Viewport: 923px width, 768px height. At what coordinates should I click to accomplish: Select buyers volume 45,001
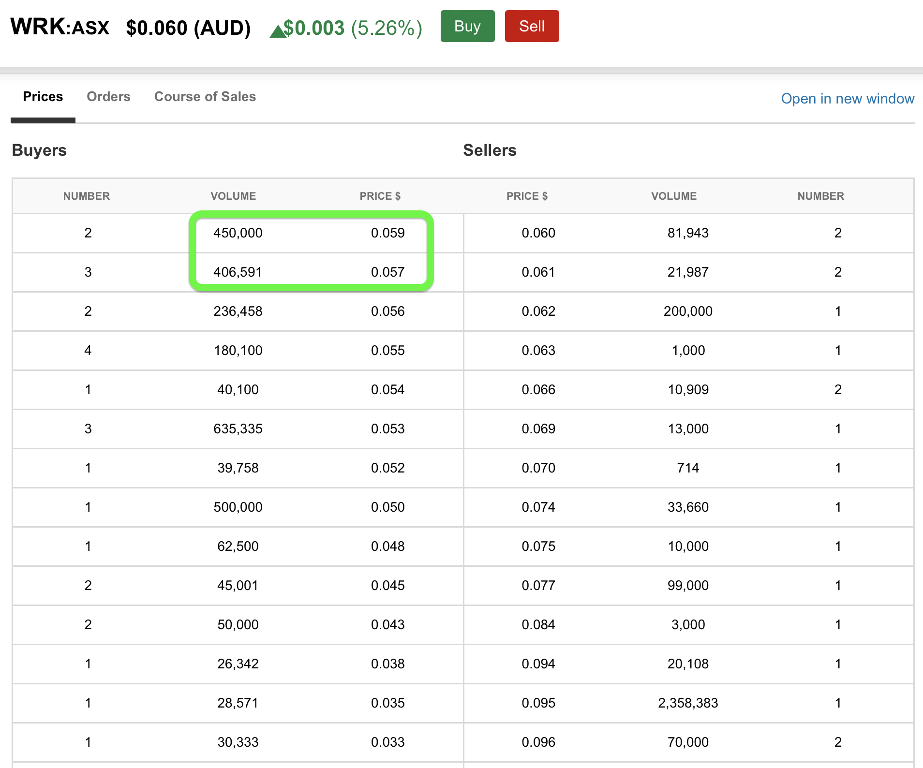238,586
